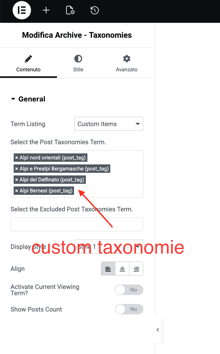Open the Term Listing dropdown
This screenshot has height=354, width=220.
[109, 124]
